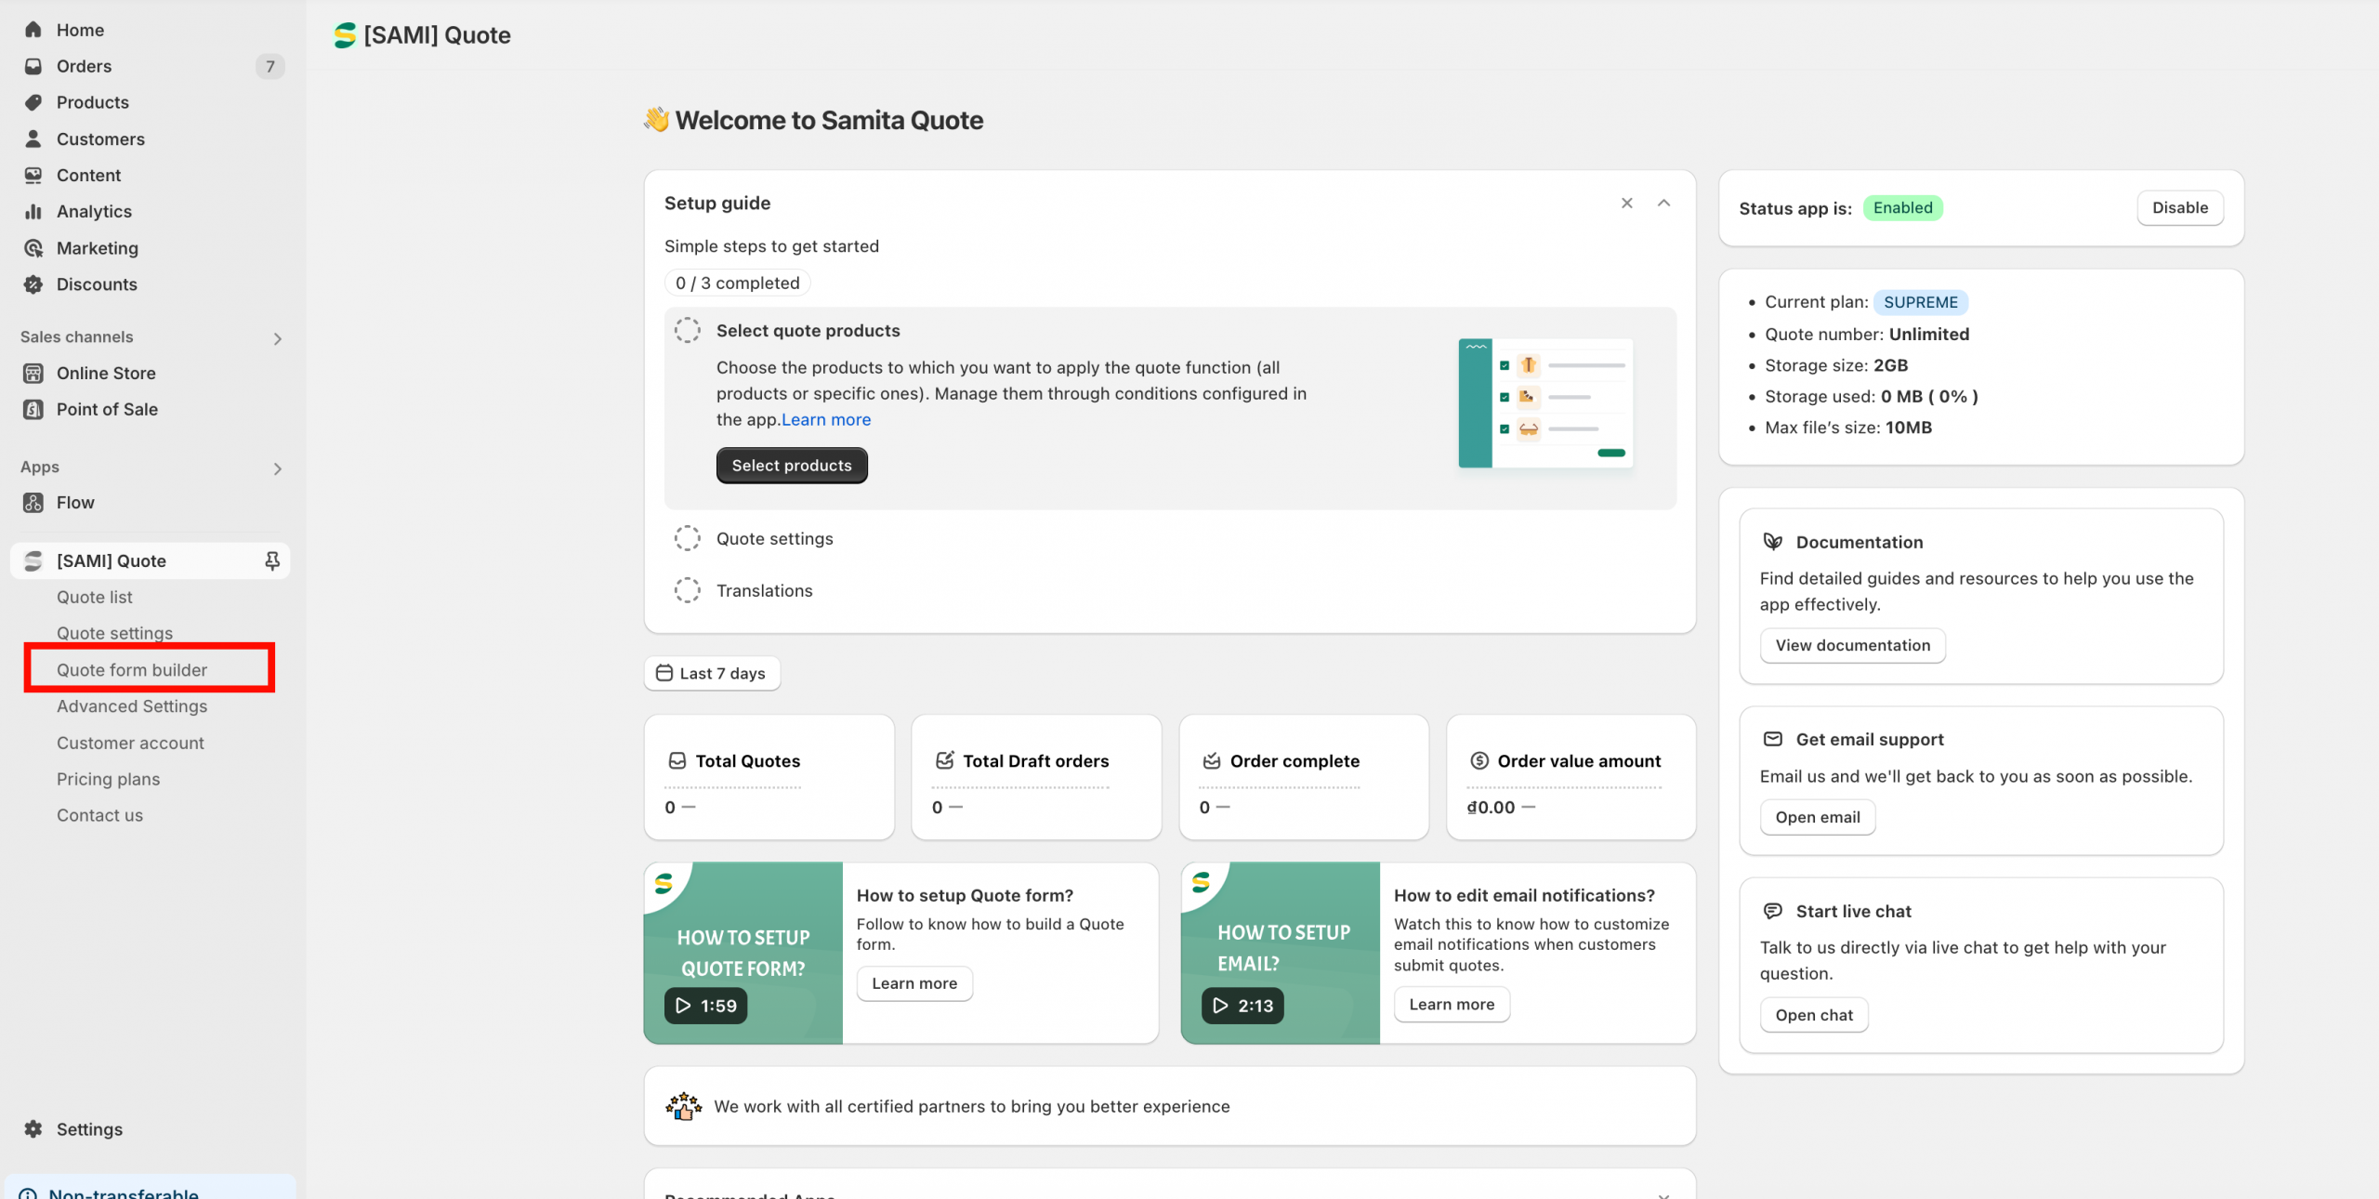Click Learn more for Quote form setup
Viewport: 2379px width, 1199px height.
coord(914,983)
